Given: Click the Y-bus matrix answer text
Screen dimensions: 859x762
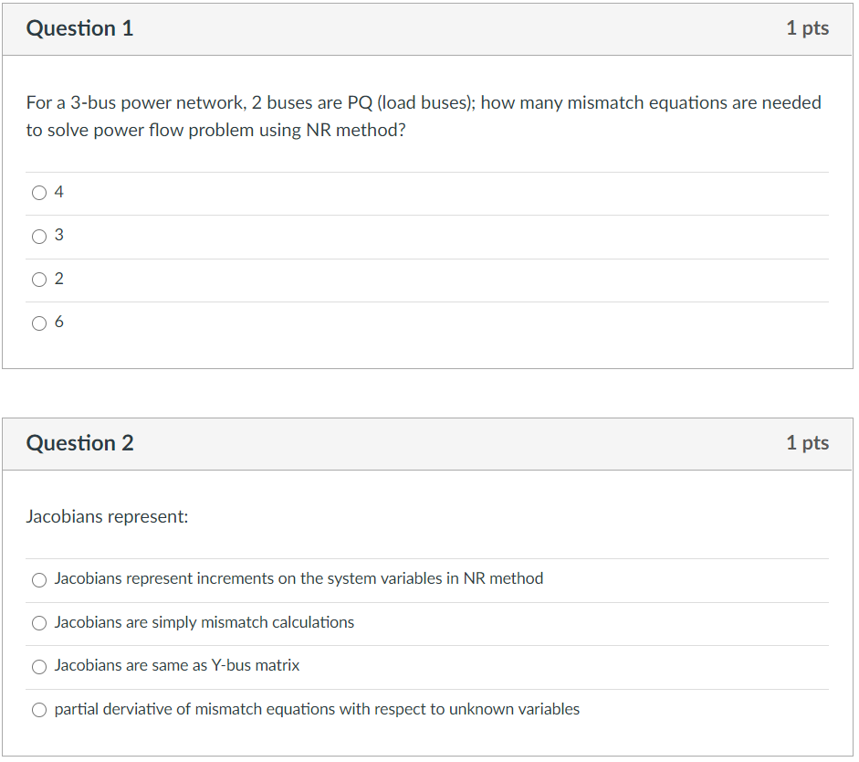Looking at the screenshot, I should tap(178, 666).
